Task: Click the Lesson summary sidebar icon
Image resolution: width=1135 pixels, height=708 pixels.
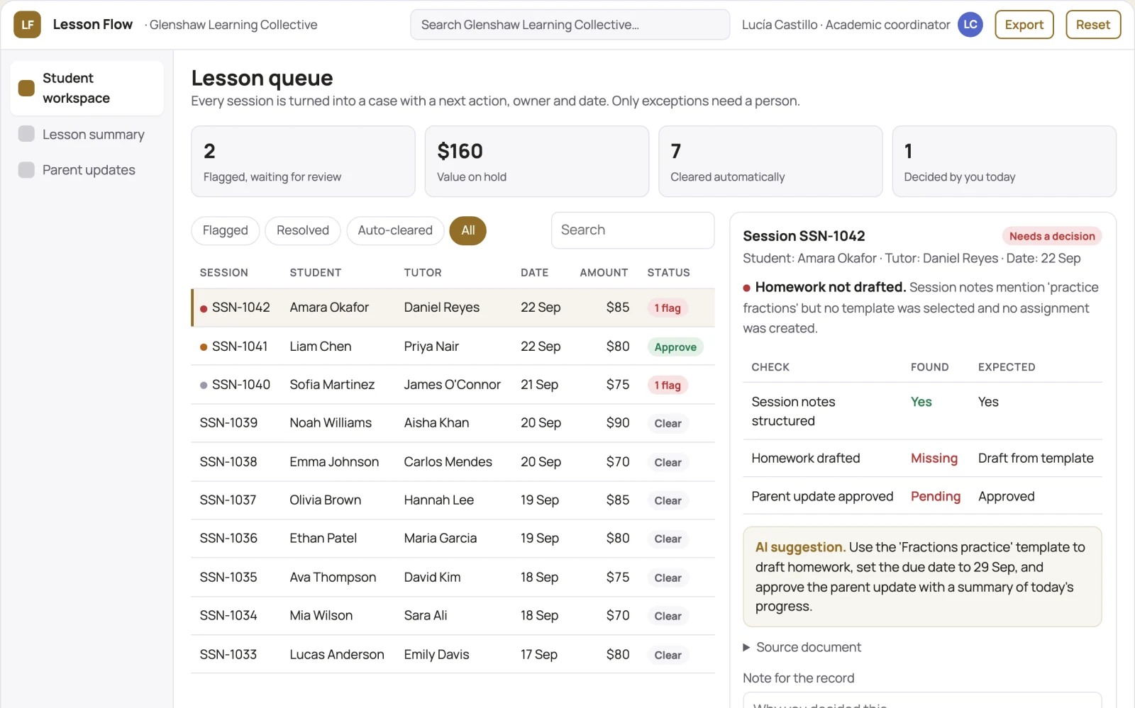Action: [x=26, y=134]
